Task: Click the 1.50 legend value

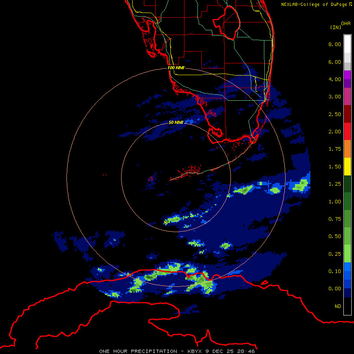Action: pos(335,167)
